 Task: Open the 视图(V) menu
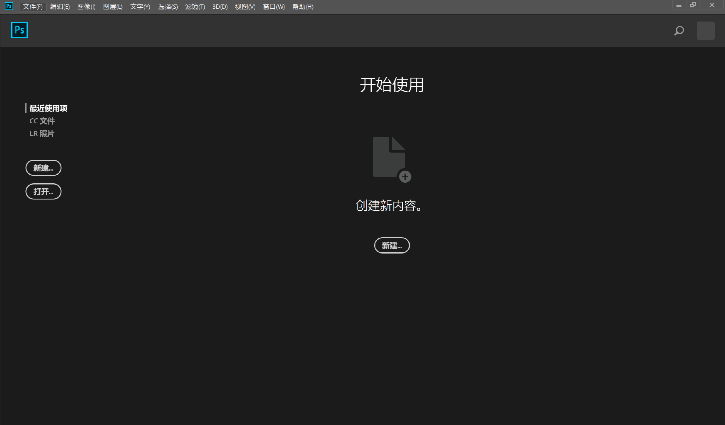[245, 6]
